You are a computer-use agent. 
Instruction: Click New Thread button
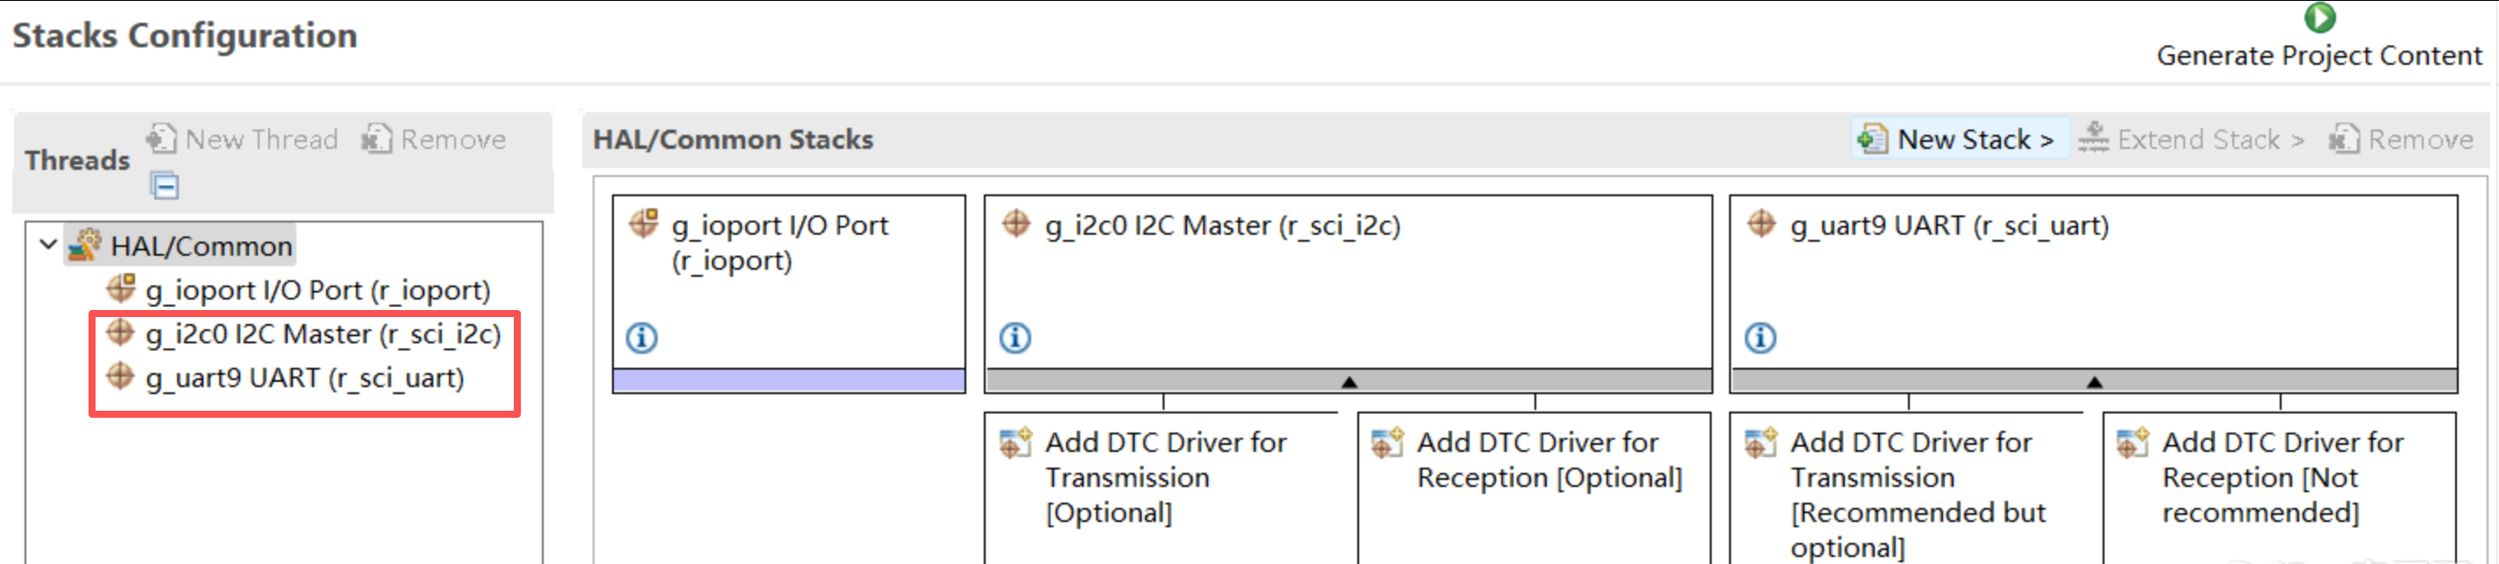click(x=243, y=138)
